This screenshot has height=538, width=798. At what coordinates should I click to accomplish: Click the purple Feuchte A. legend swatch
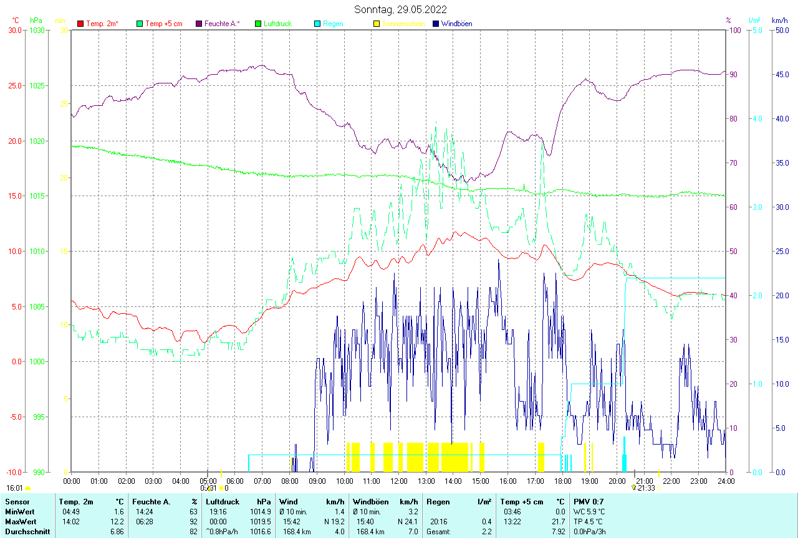199,24
